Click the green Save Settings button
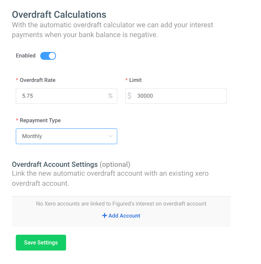Viewport: 261px width, 264px height. click(x=41, y=243)
